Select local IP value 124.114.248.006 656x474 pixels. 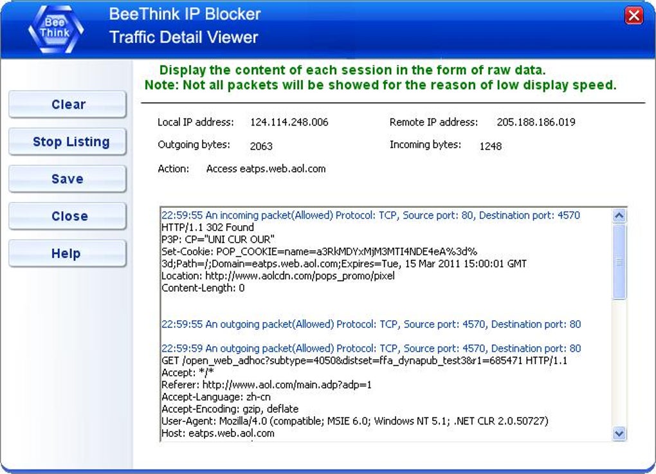289,122
